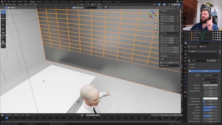222x125 pixels.
Task: Open the Keying menu in timeline
Action: click(17, 115)
